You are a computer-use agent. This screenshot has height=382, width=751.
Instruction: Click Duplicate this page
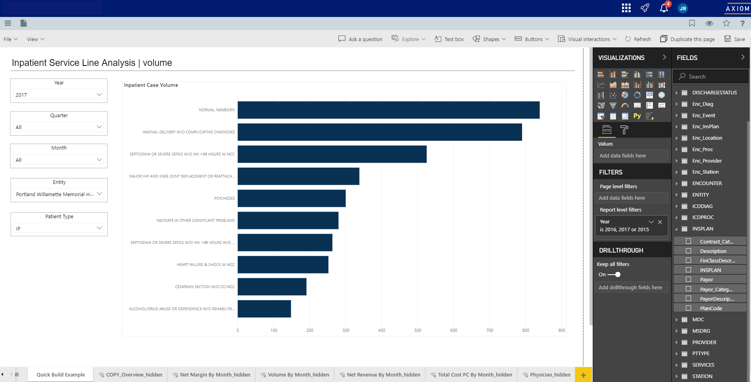point(687,39)
